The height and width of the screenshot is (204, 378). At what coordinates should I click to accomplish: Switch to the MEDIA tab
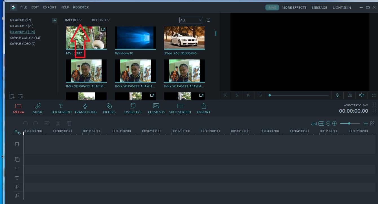point(19,108)
